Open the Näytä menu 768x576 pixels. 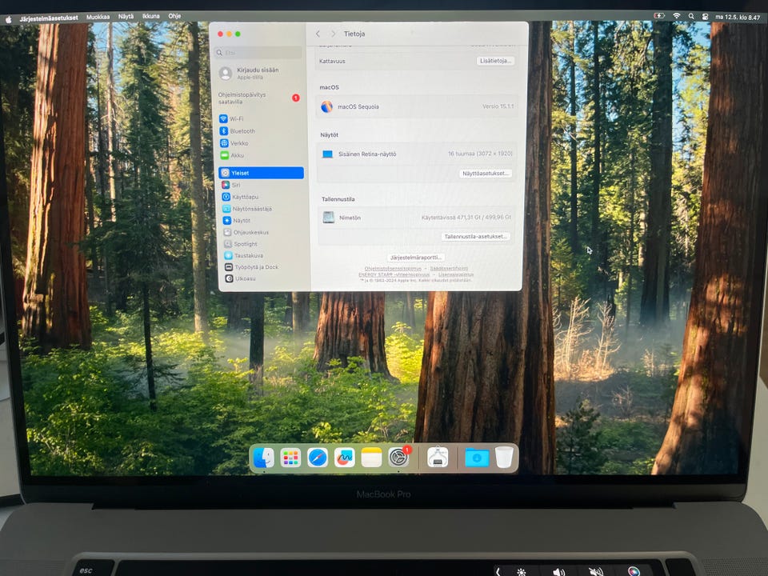(x=126, y=17)
